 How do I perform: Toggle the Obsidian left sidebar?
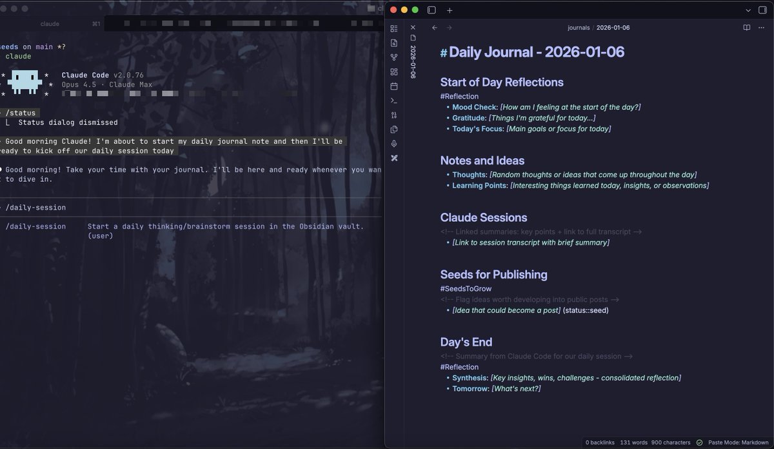tap(432, 10)
